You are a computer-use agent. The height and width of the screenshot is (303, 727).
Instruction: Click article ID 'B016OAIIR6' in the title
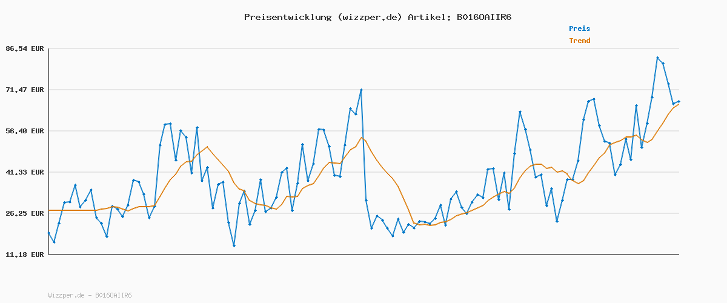point(483,17)
